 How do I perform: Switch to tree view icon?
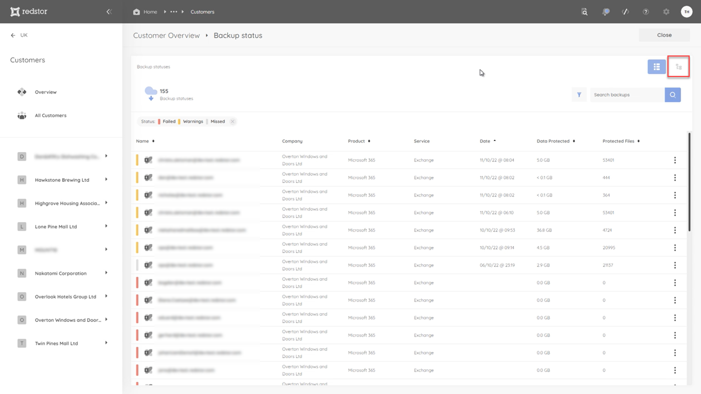click(x=678, y=67)
